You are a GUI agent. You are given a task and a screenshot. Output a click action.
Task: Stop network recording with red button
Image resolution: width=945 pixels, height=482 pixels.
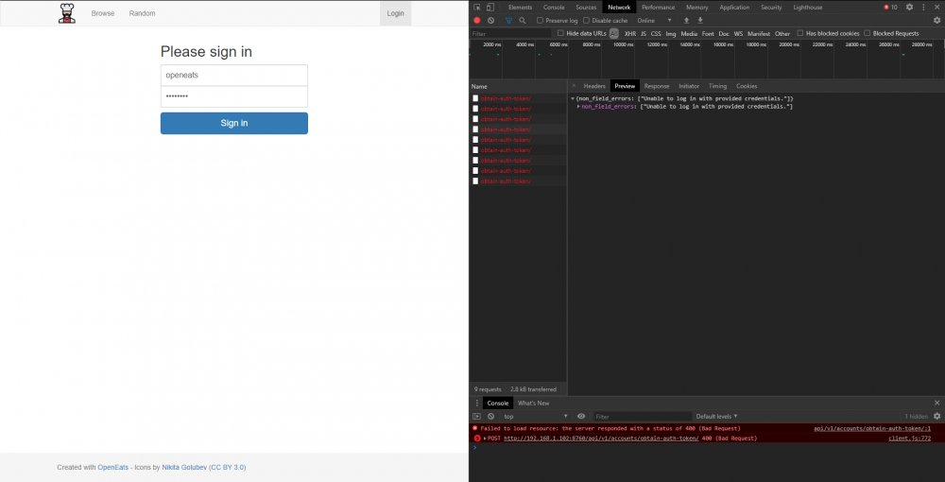click(476, 21)
